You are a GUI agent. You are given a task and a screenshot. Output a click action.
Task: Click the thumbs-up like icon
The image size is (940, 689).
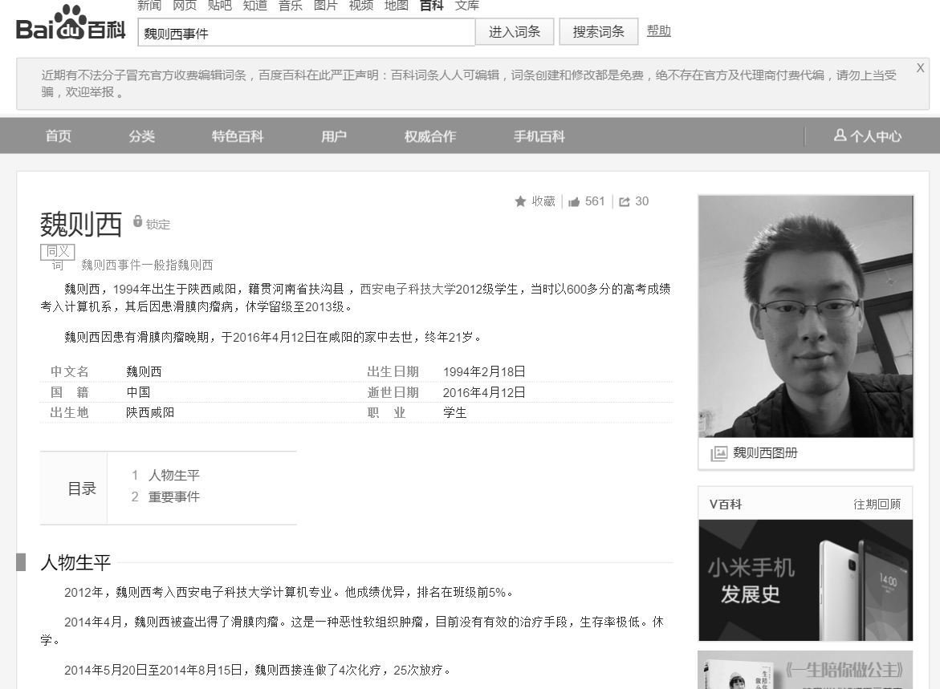[x=574, y=202]
